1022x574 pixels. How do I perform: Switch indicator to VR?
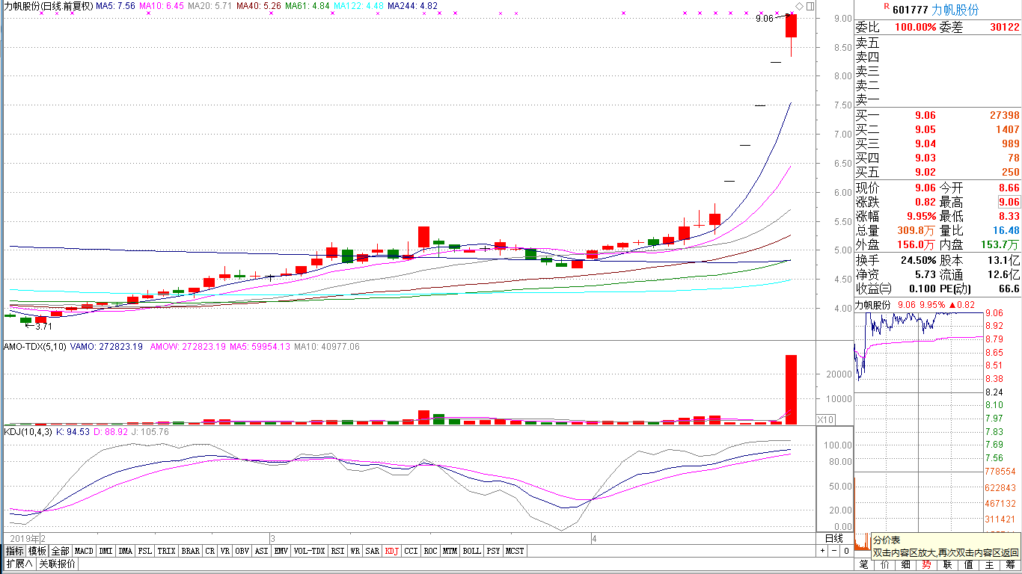point(224,551)
